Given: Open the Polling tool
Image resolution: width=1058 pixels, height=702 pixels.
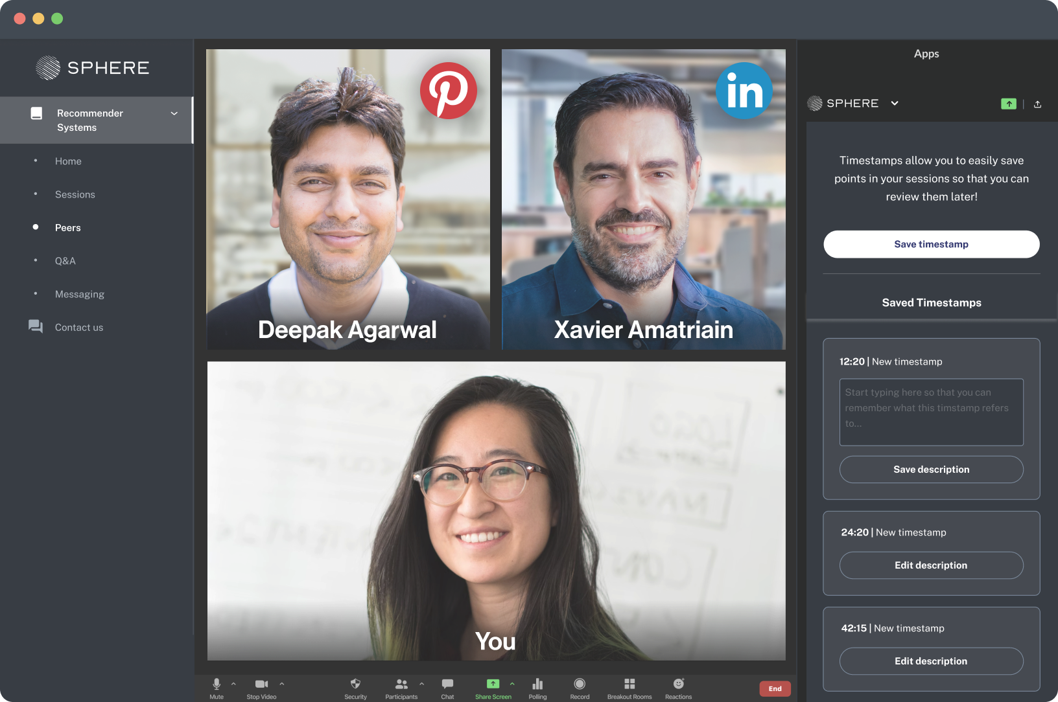Looking at the screenshot, I should click(x=537, y=688).
